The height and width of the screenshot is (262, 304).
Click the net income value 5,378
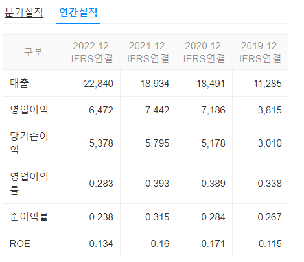(101, 143)
